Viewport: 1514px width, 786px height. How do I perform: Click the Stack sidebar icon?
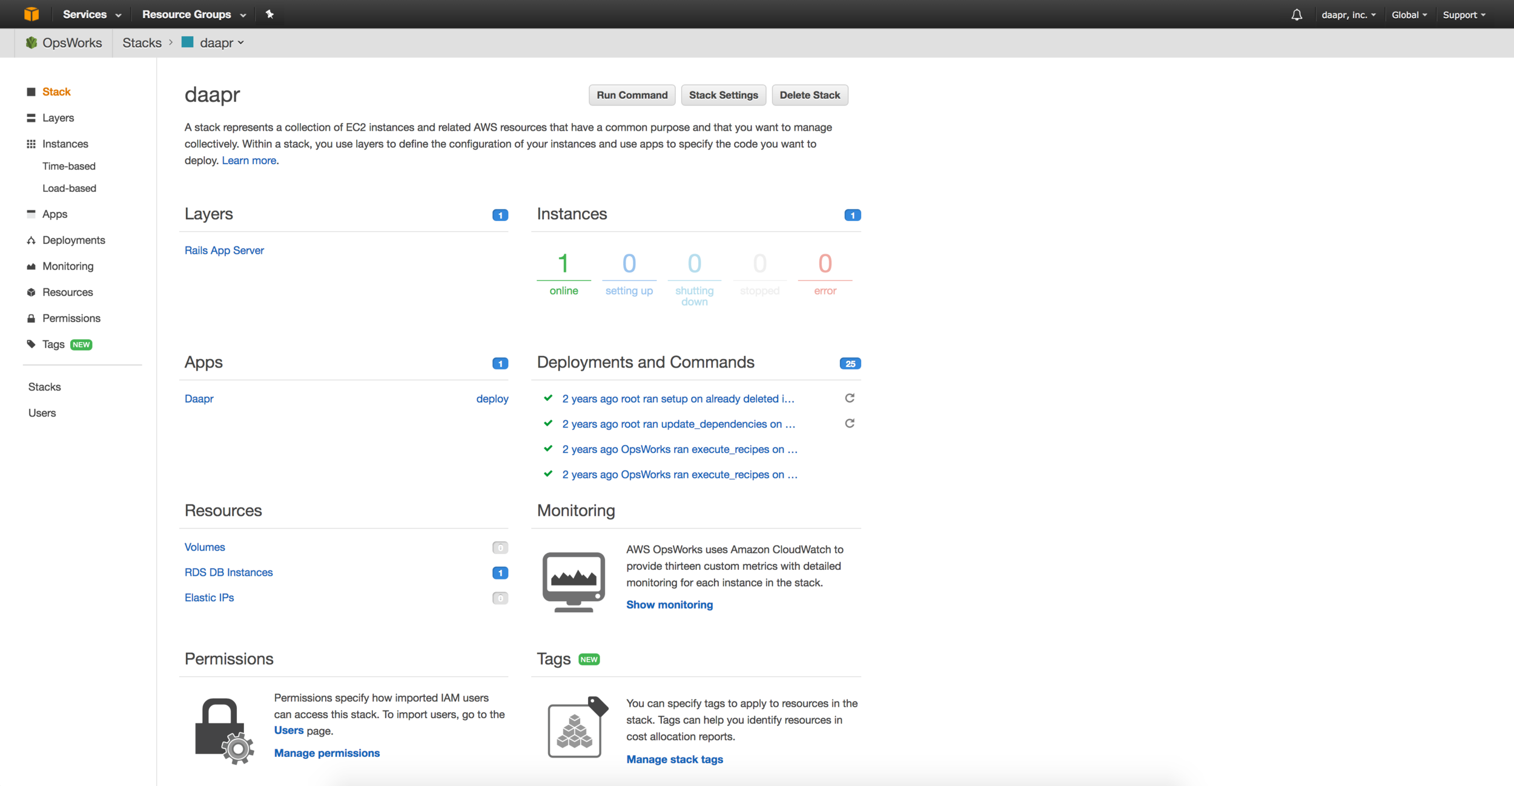point(31,92)
